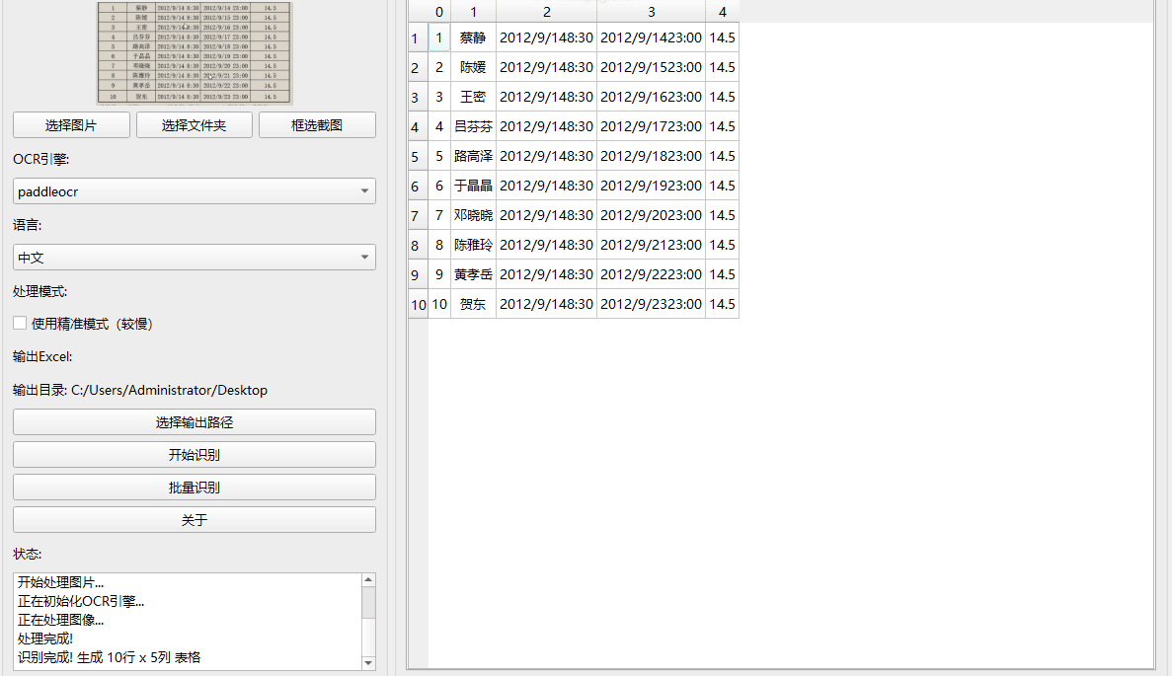Expand the 语言 中文 dropdown

click(194, 258)
